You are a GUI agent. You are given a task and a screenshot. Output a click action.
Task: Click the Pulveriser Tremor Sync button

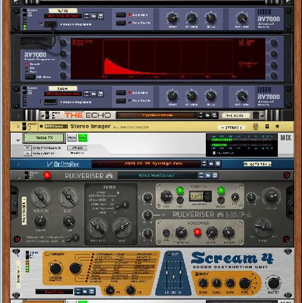pyautogui.click(x=180, y=200)
